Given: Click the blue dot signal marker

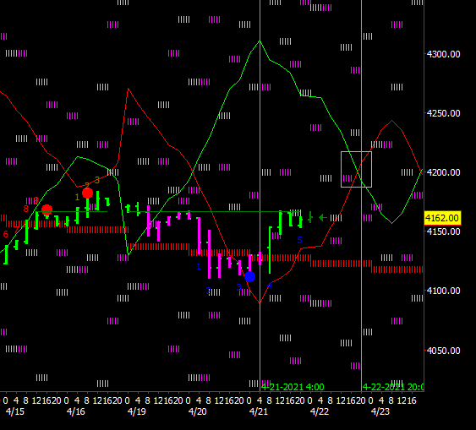Looking at the screenshot, I should click(250, 277).
